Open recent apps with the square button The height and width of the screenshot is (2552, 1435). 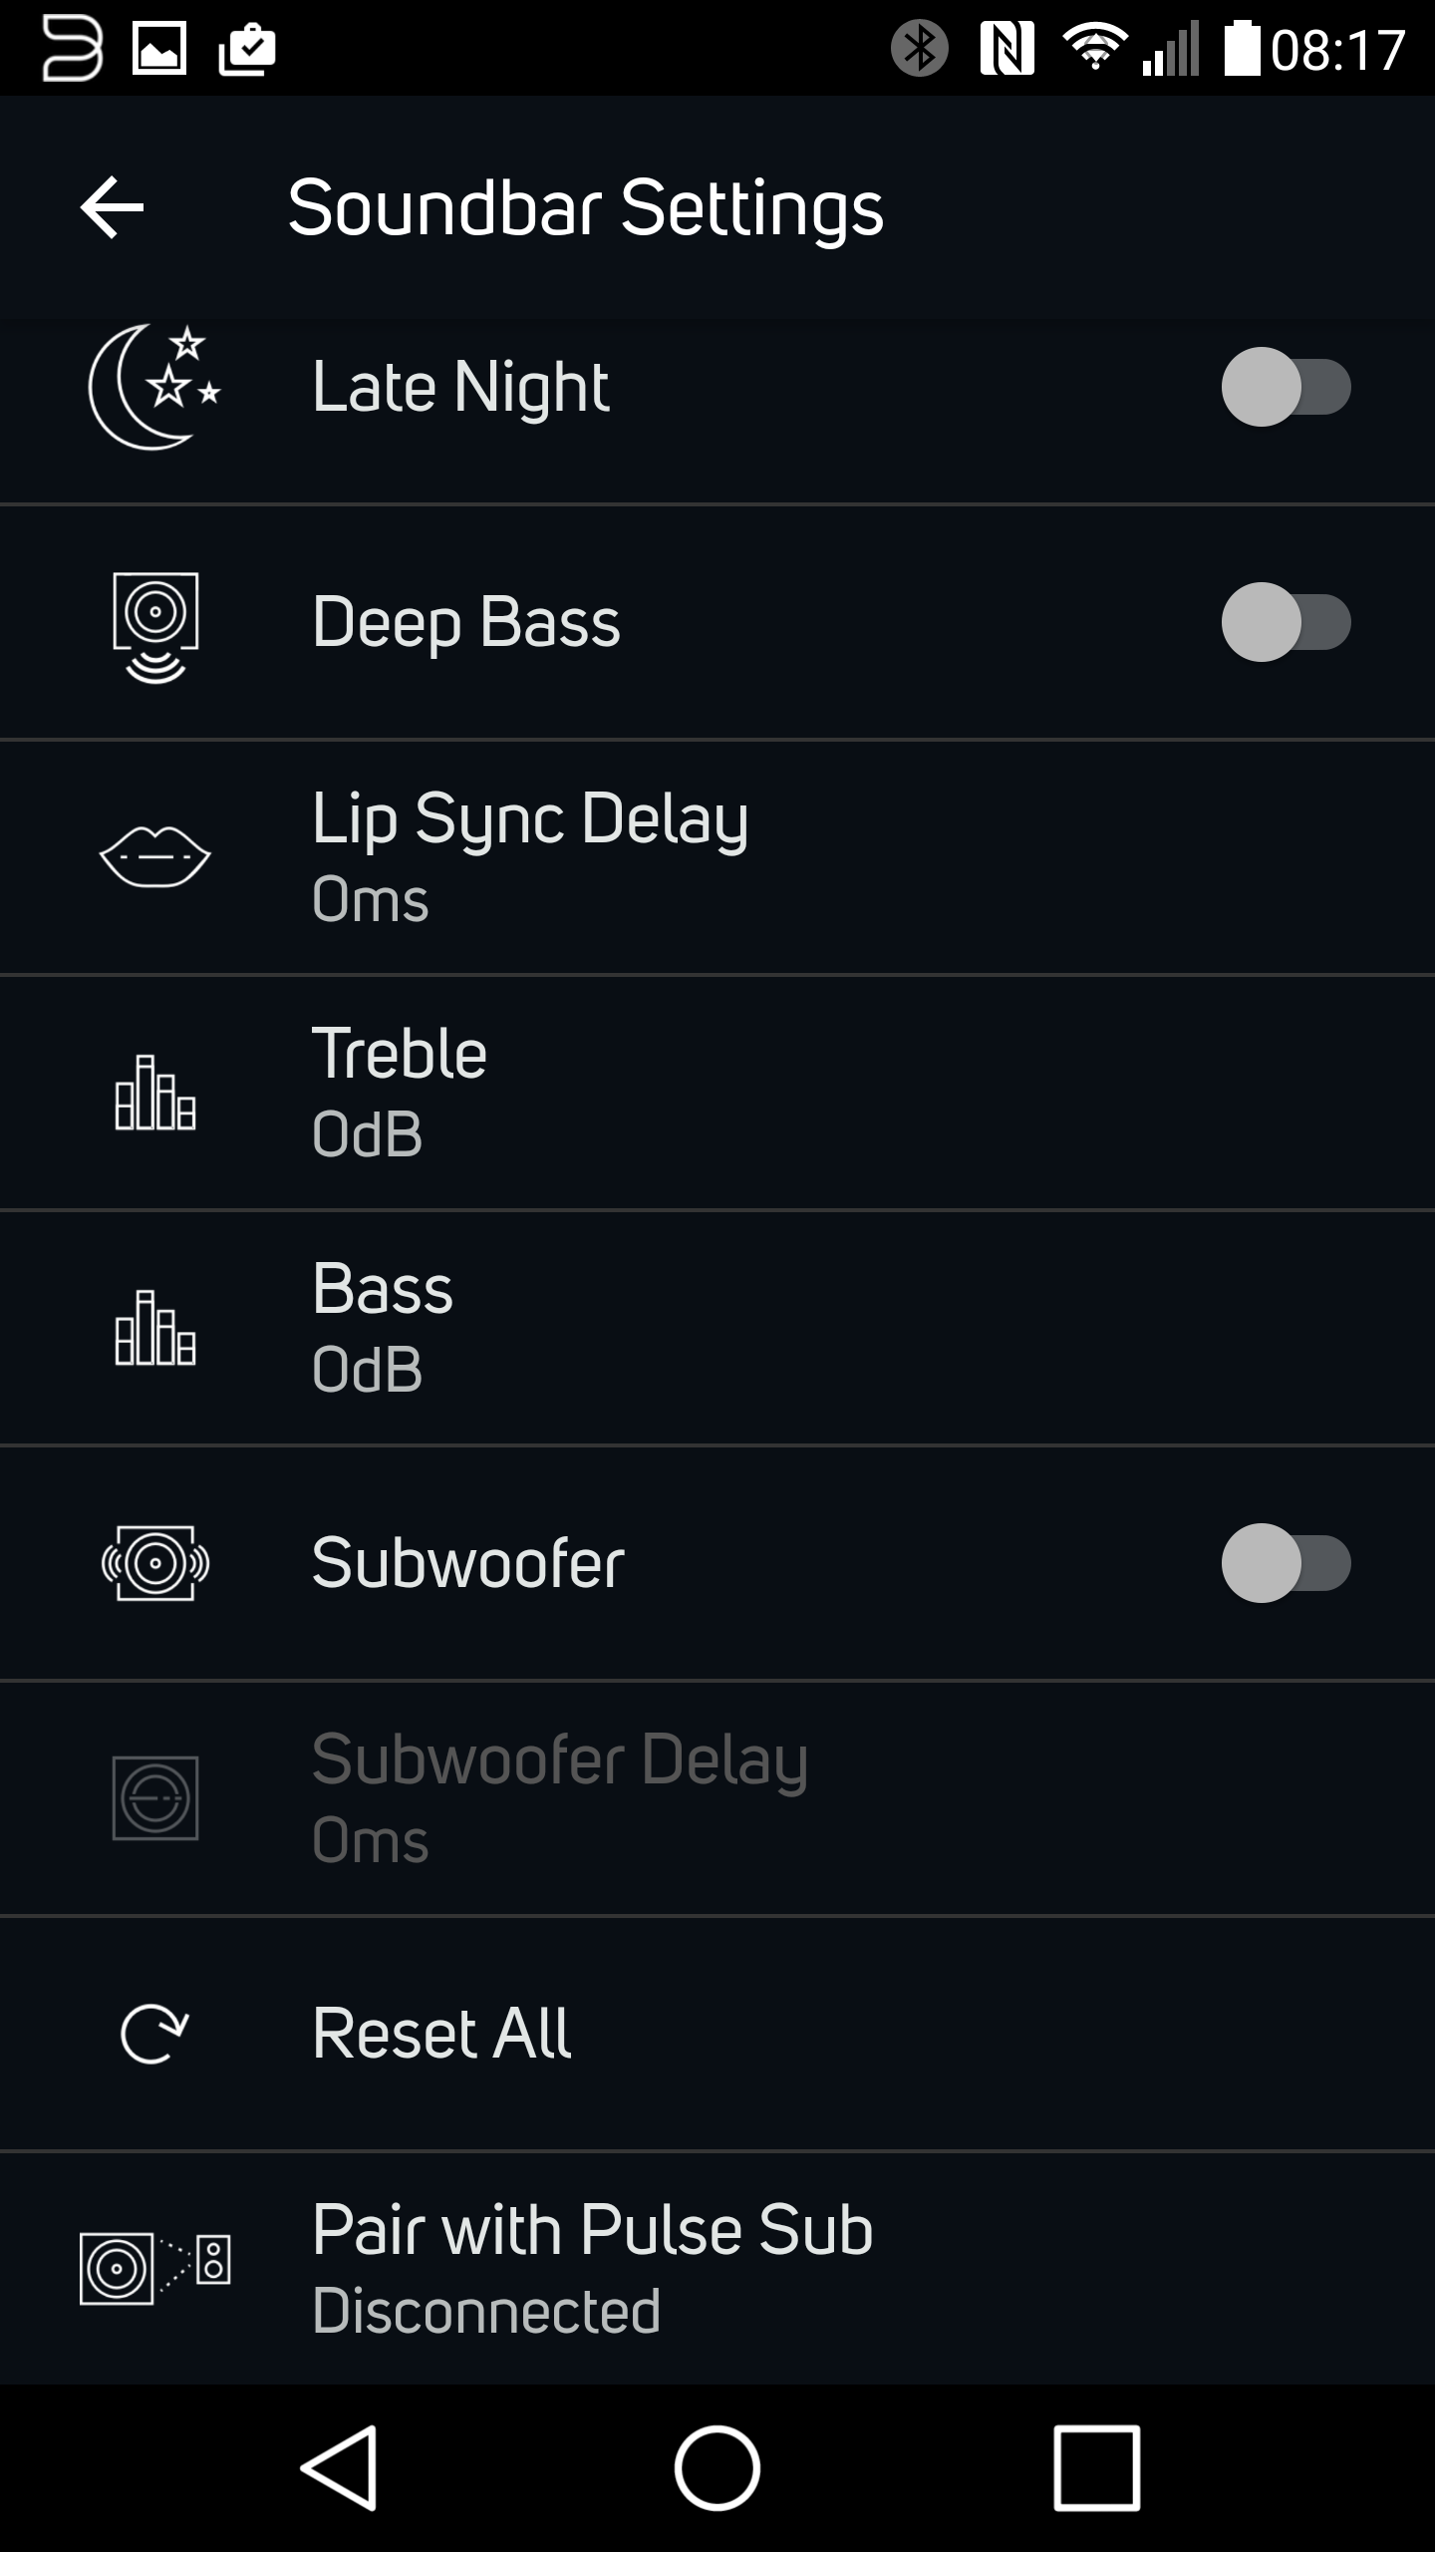click(1096, 2468)
